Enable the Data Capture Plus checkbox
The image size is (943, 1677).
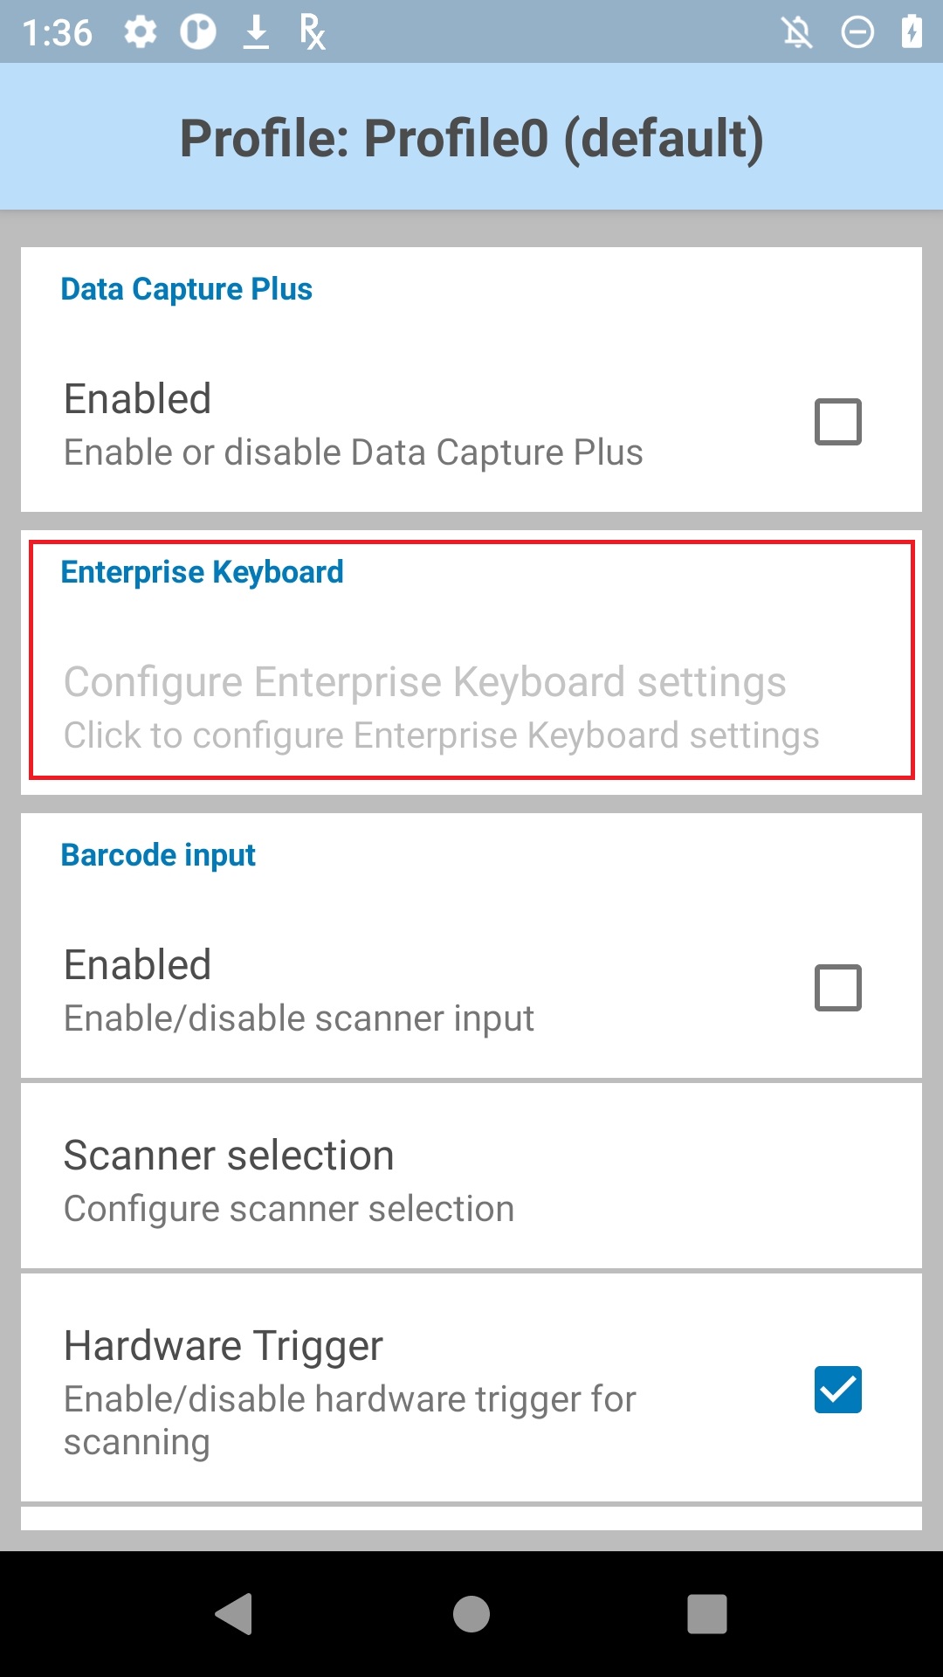click(838, 422)
